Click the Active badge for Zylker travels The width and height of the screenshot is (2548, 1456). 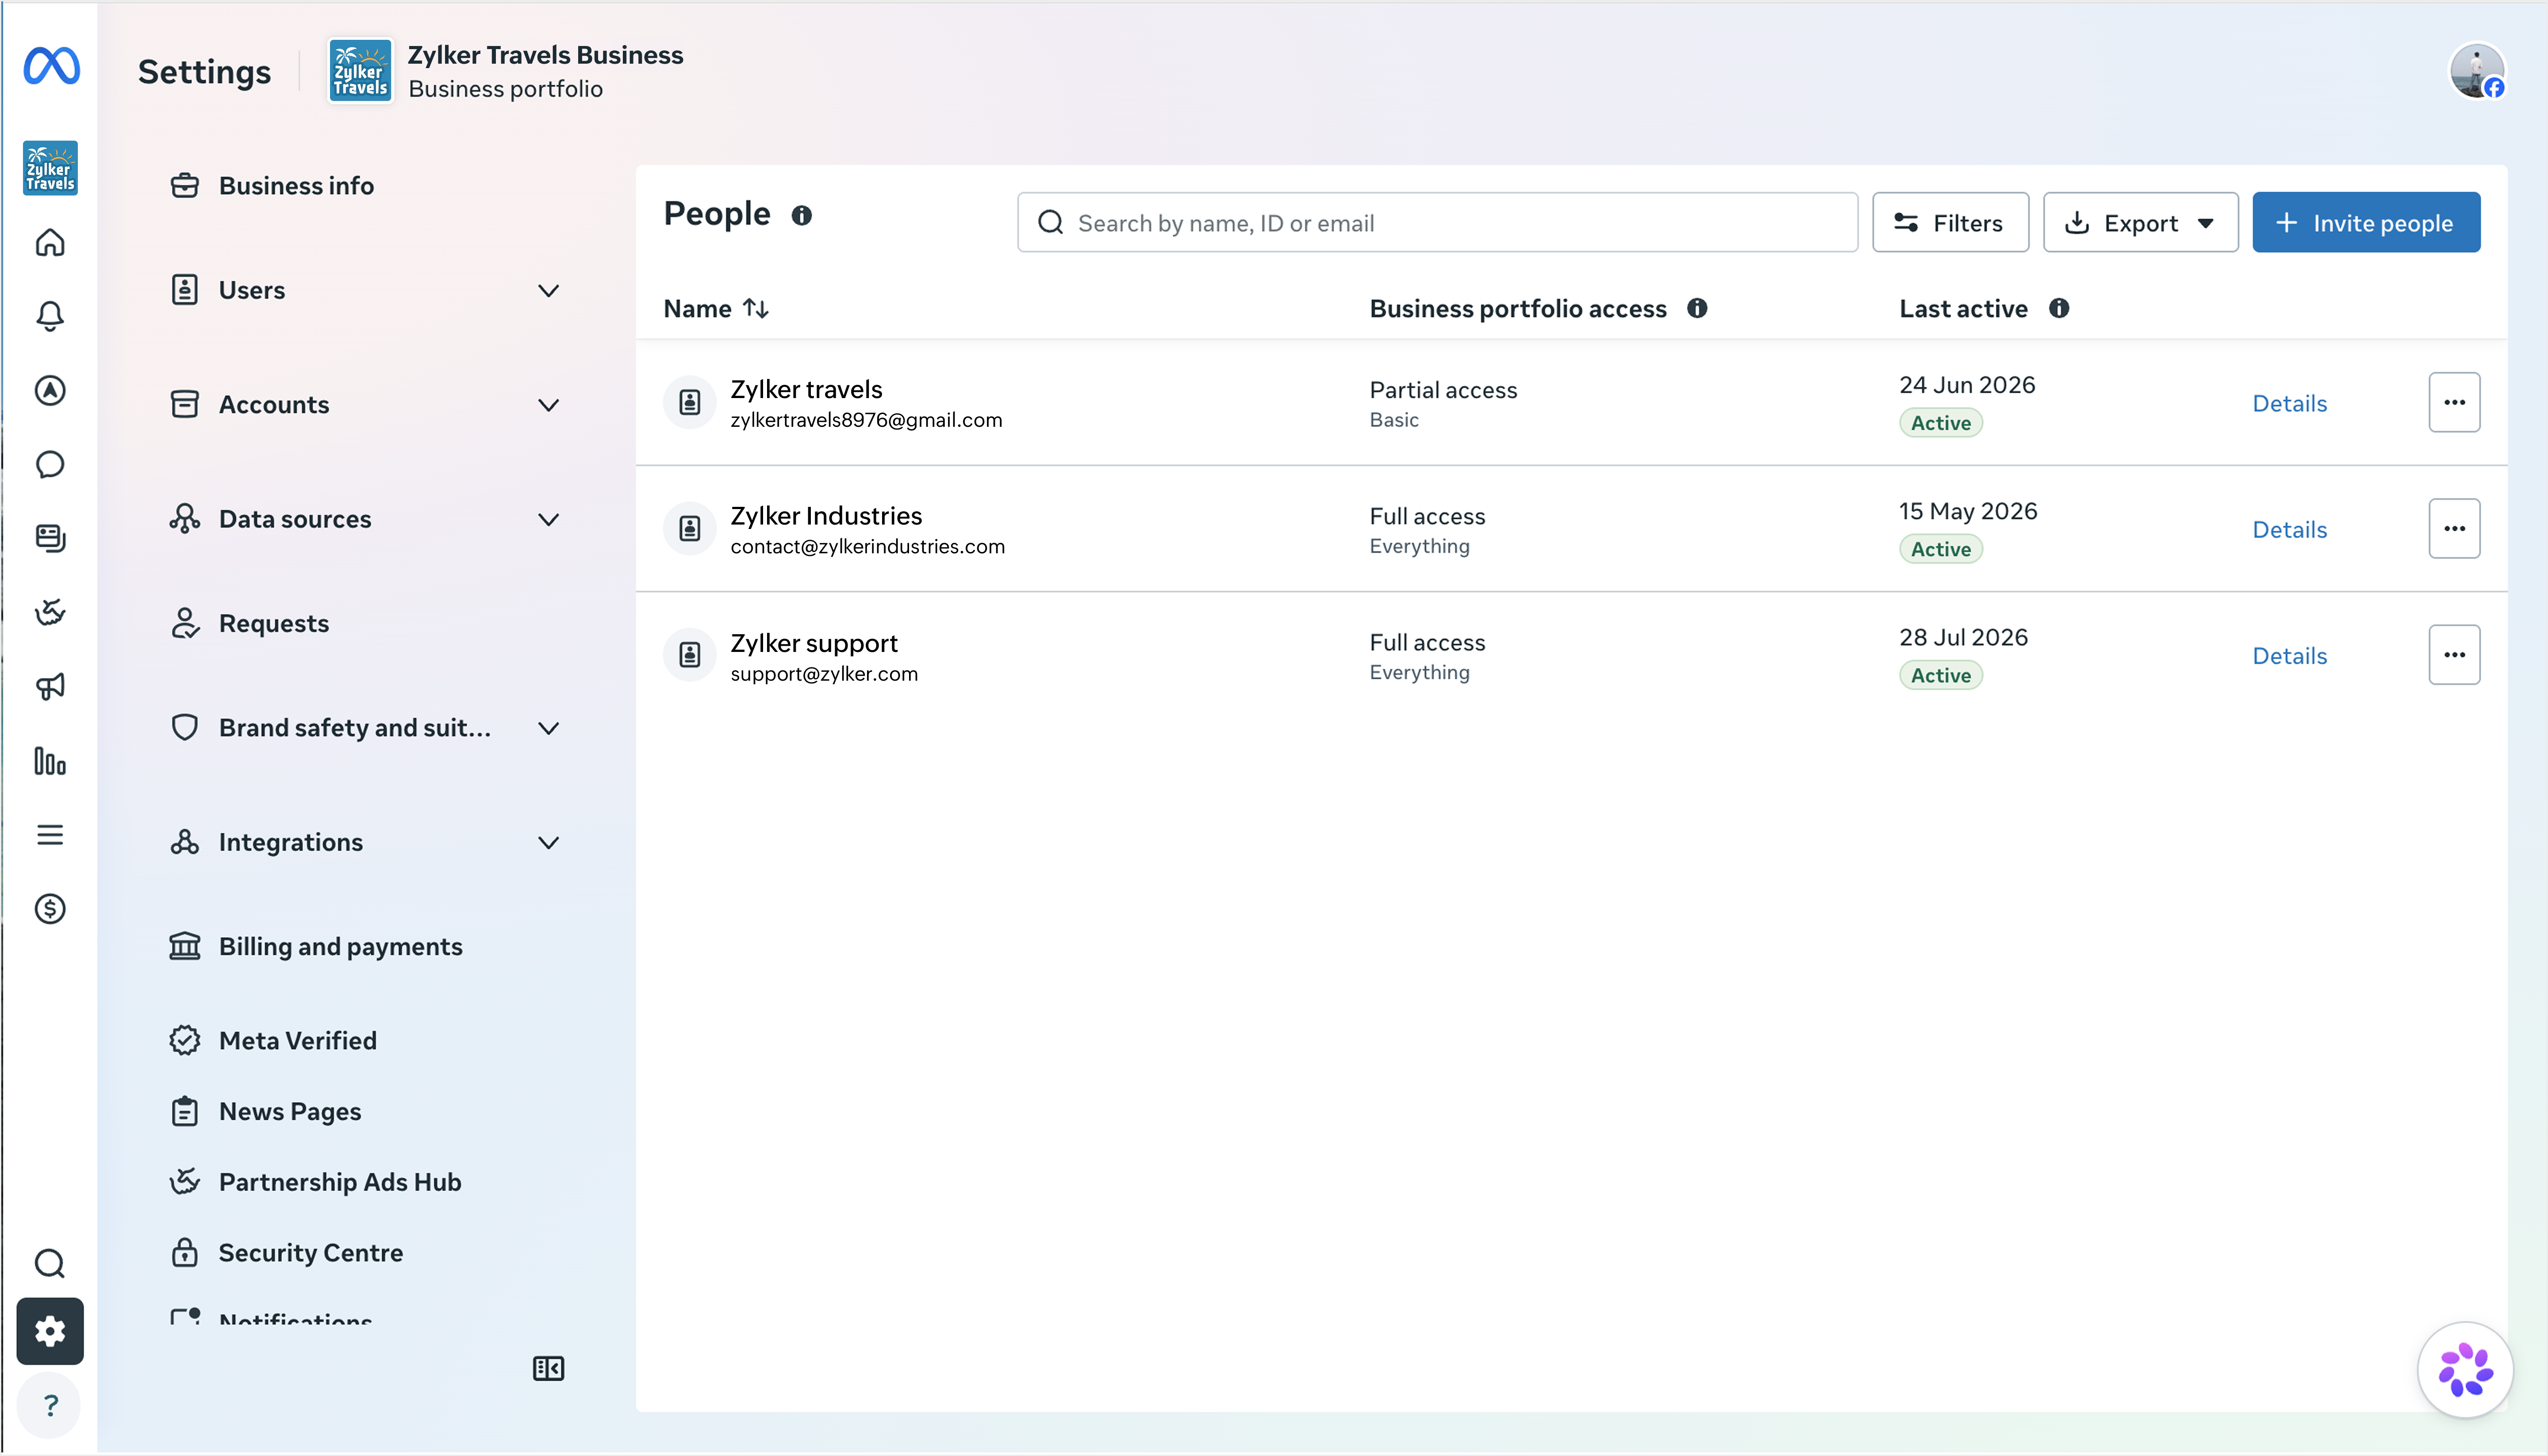click(x=1940, y=423)
